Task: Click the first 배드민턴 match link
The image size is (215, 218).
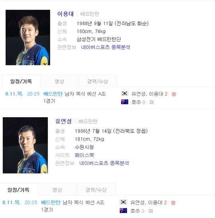Action: (x=53, y=94)
